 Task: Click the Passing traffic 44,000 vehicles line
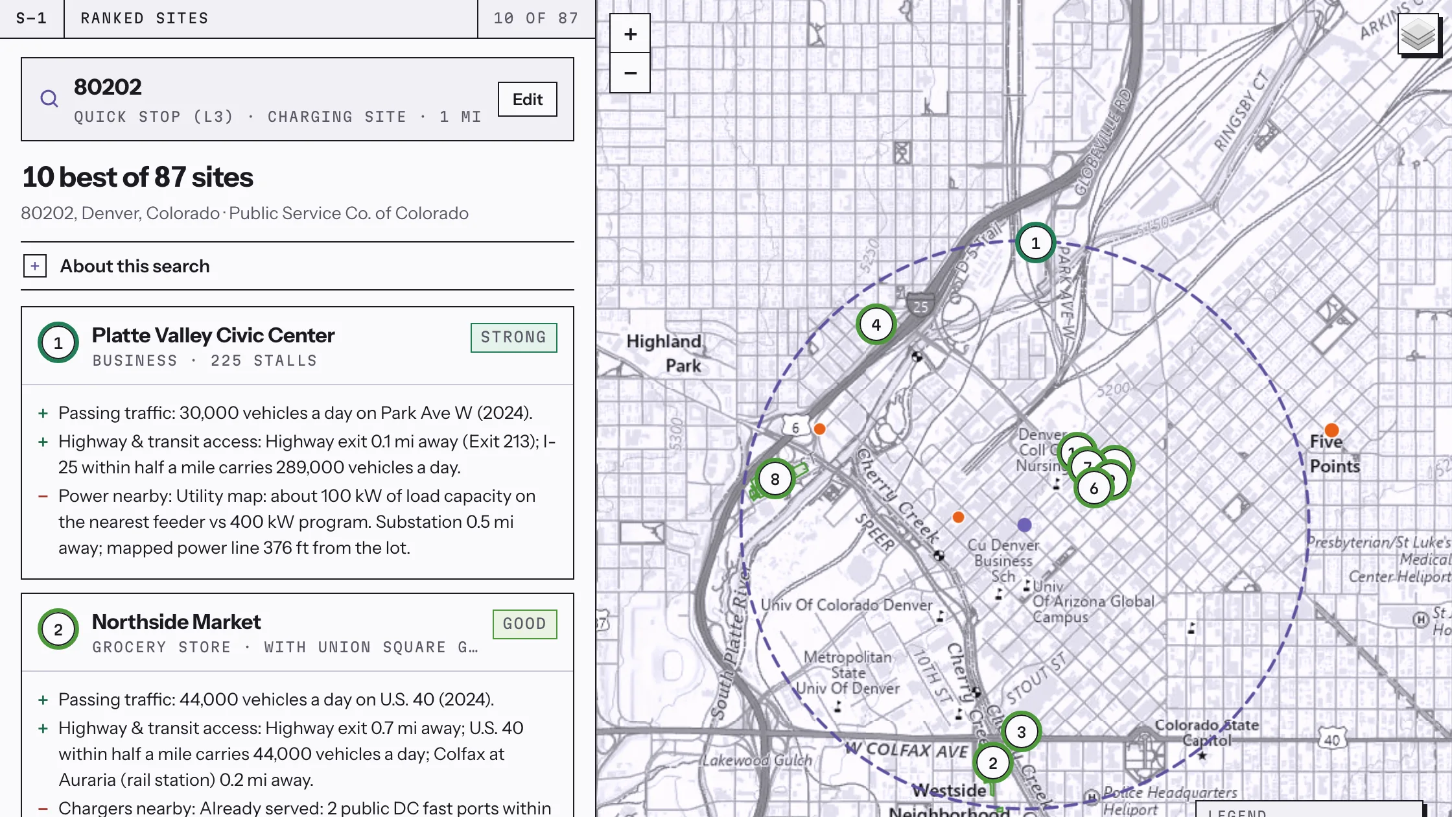[276, 700]
